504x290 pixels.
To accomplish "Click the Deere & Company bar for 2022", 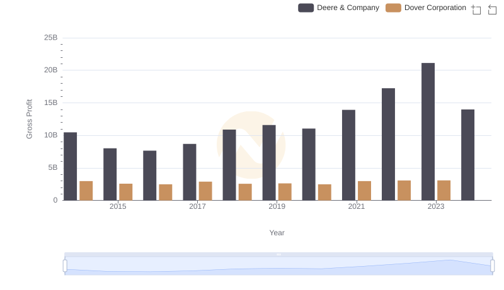I will tap(388, 144).
